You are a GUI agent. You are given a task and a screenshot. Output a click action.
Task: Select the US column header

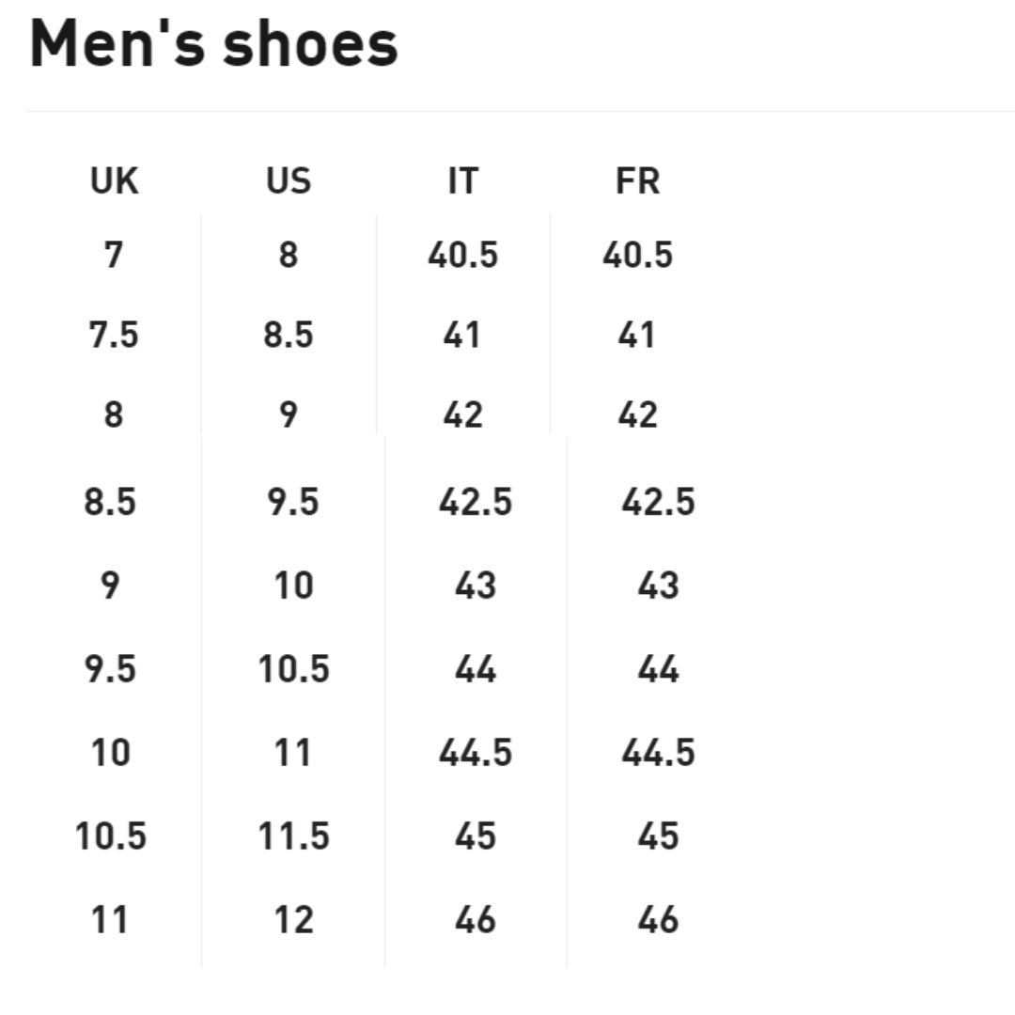point(289,180)
